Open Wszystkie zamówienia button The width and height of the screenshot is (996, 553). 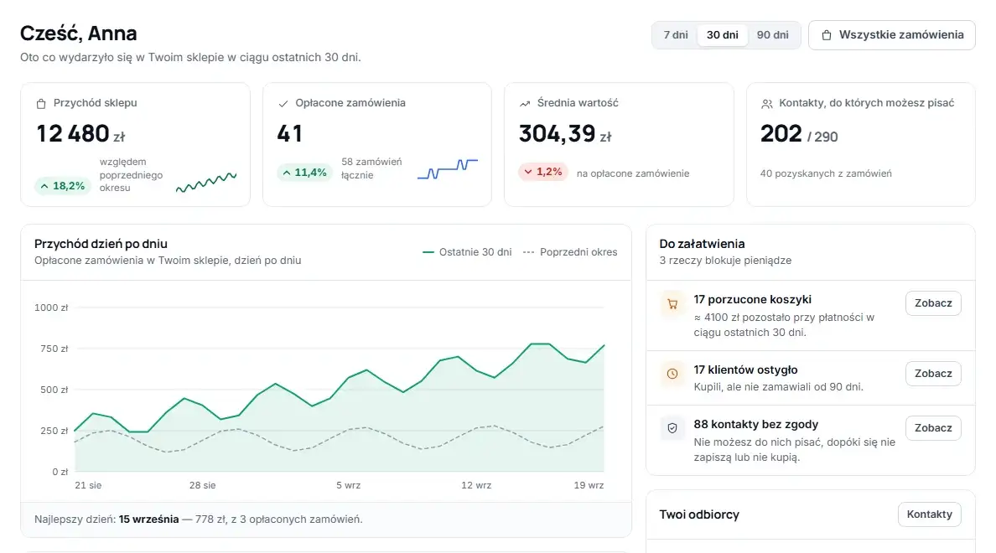[x=892, y=35]
